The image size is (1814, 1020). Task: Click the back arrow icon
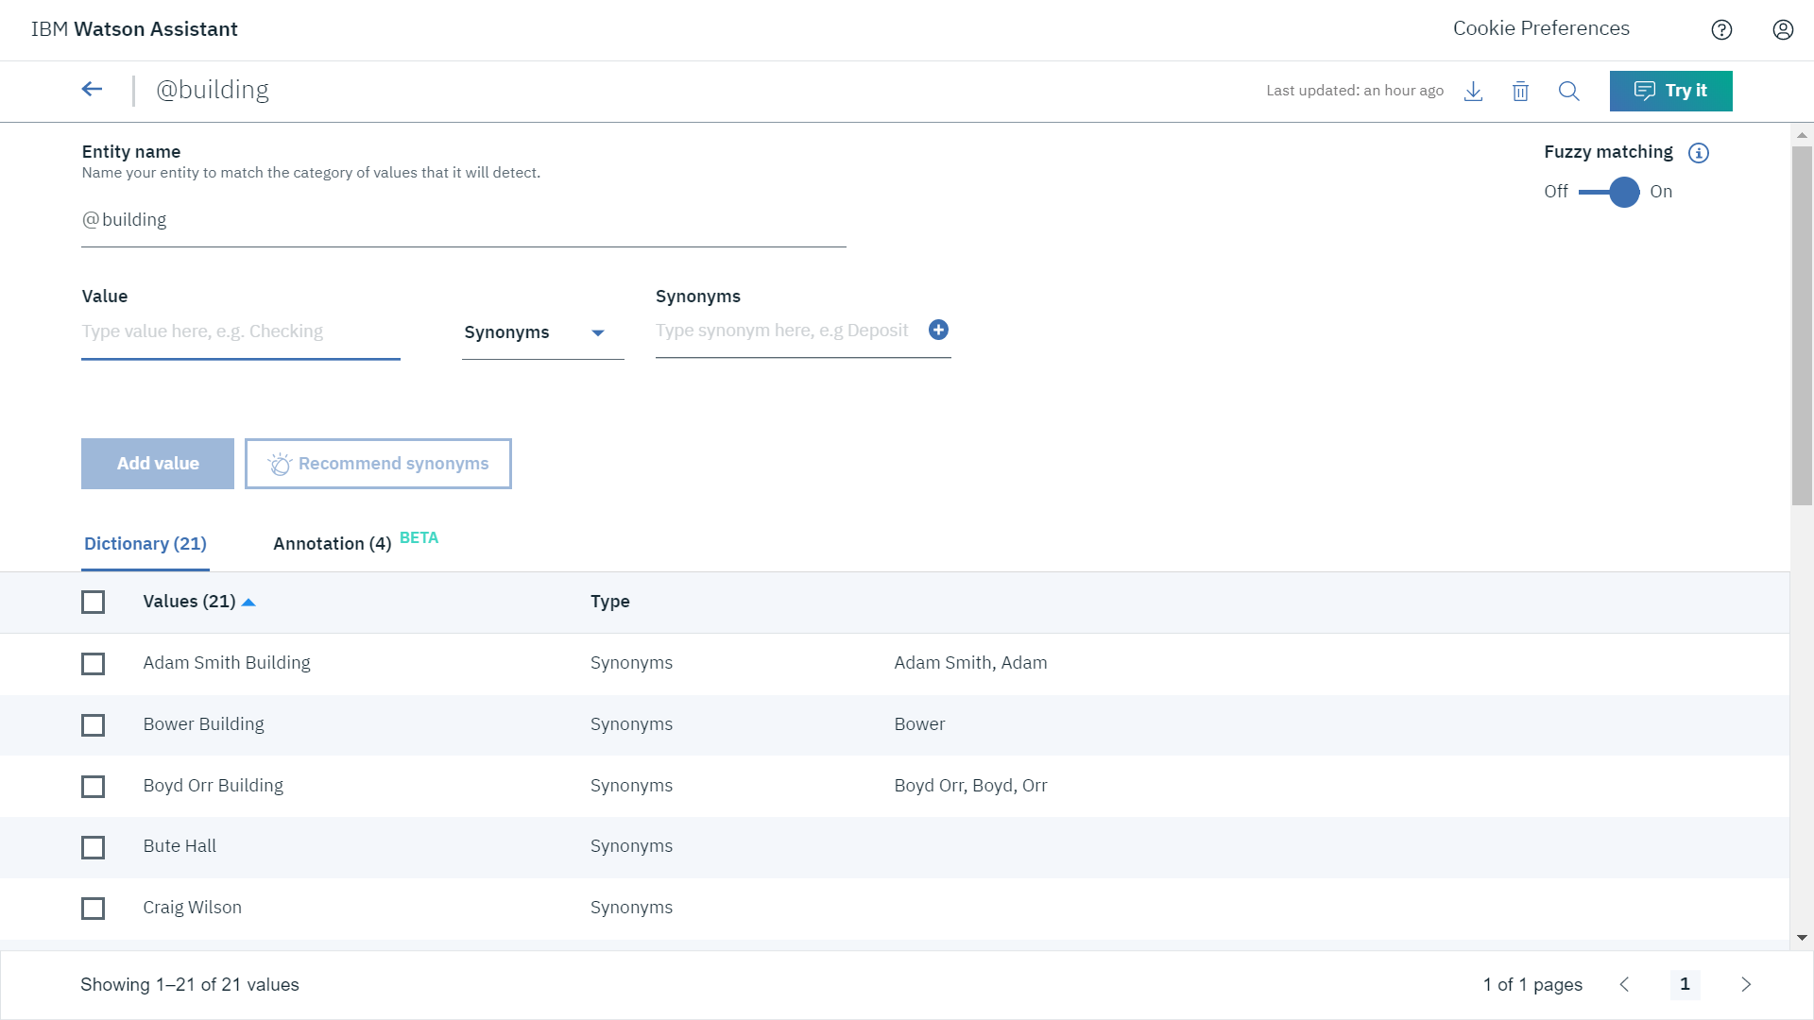(x=92, y=90)
